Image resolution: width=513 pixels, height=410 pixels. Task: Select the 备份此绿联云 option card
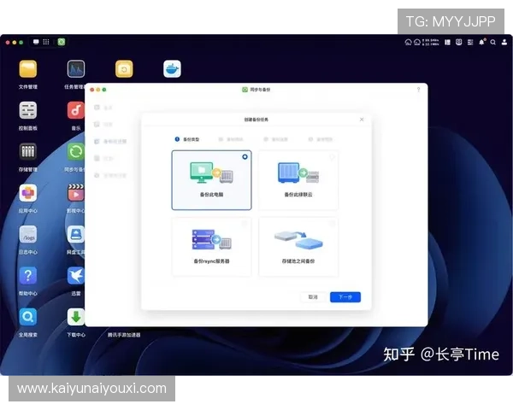(x=298, y=180)
